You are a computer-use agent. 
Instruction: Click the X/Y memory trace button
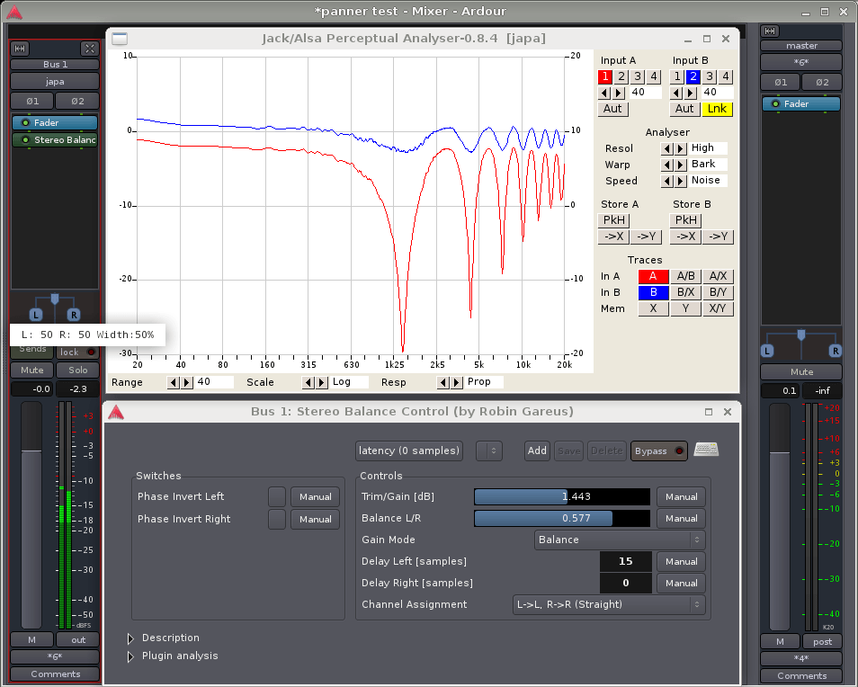tap(718, 308)
